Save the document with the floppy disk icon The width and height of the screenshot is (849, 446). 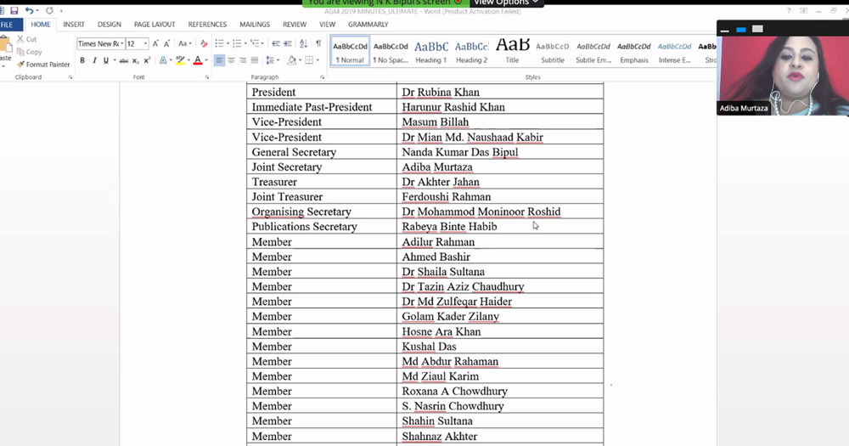tap(14, 10)
